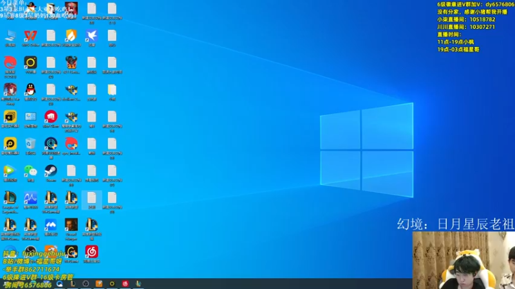Click the orange question-mark taskbar icon
The image size is (515, 289).
[x=99, y=284]
